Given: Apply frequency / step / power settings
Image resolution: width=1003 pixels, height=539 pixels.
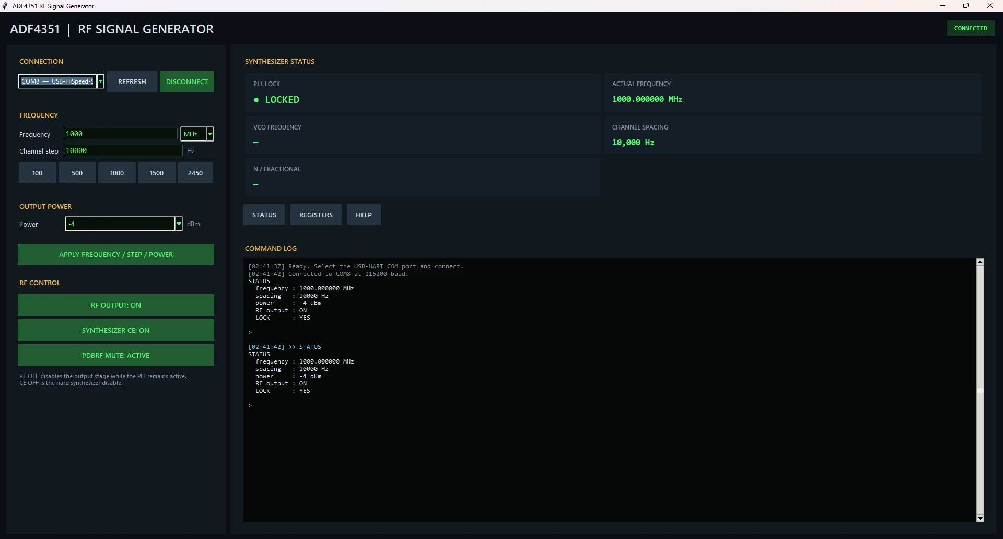Looking at the screenshot, I should 116,254.
